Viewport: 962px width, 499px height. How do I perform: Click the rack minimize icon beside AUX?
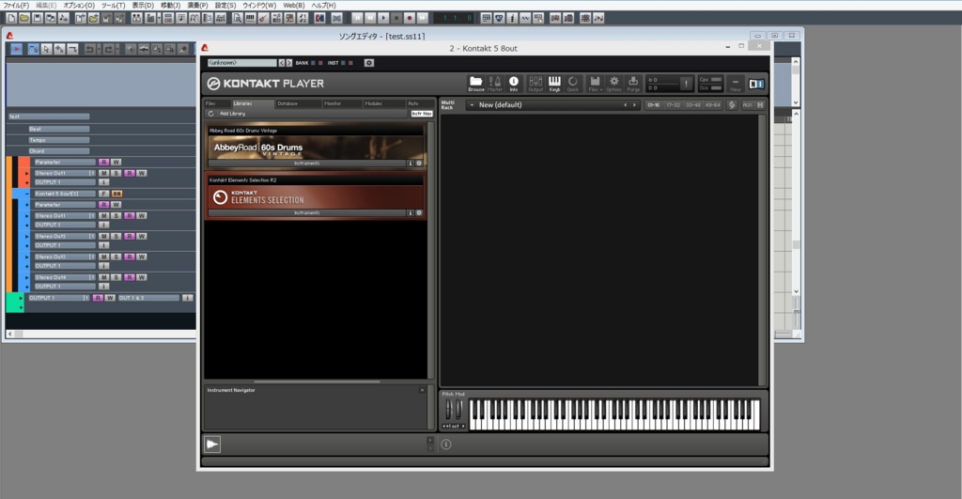coord(760,105)
